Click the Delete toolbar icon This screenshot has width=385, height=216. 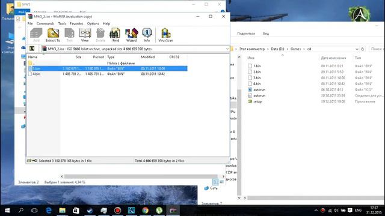[x=100, y=35]
